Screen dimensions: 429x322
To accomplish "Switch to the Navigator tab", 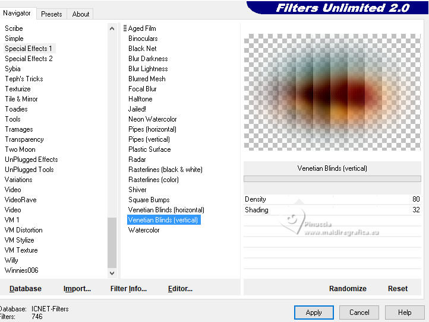I will point(17,13).
